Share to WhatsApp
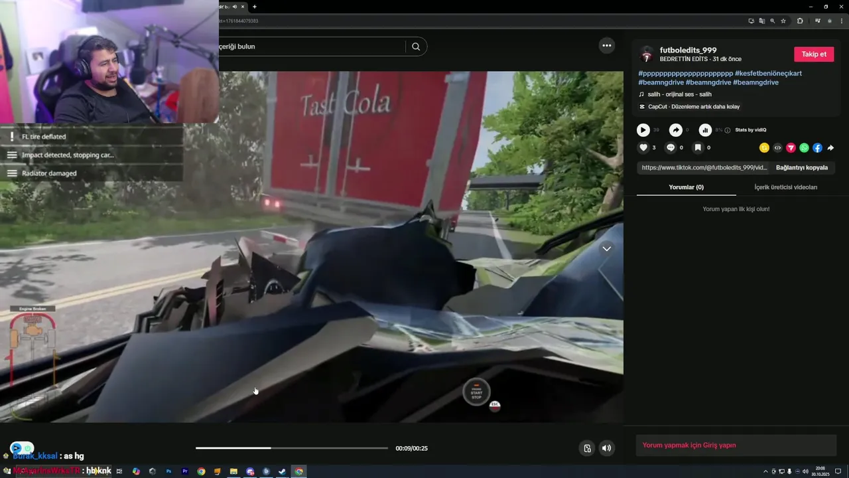 click(x=804, y=148)
